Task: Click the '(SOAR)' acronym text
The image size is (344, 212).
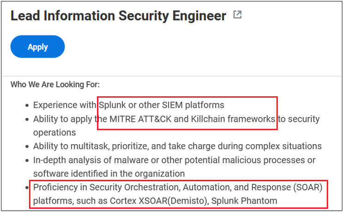Action: coord(308,187)
